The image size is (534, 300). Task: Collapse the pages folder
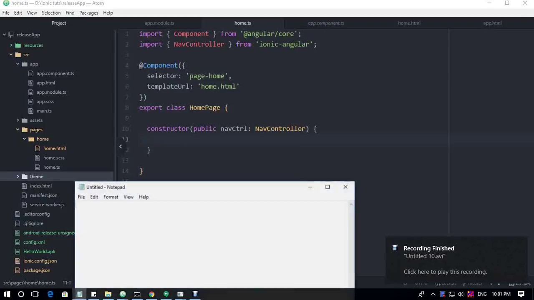(x=18, y=130)
